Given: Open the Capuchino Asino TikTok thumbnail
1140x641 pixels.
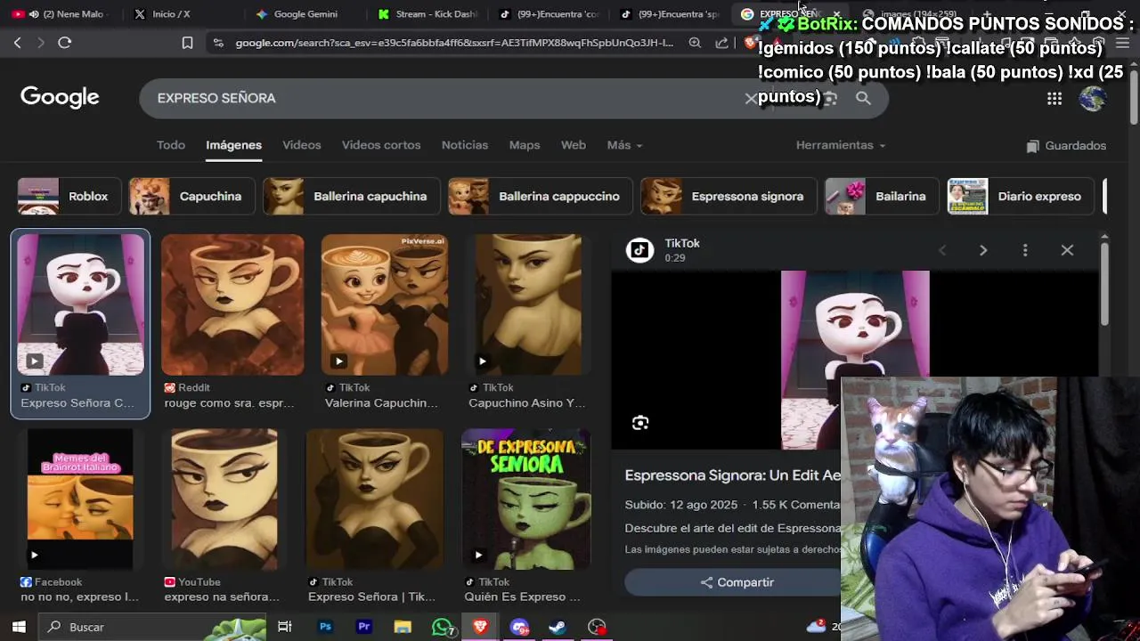Looking at the screenshot, I should [x=528, y=304].
